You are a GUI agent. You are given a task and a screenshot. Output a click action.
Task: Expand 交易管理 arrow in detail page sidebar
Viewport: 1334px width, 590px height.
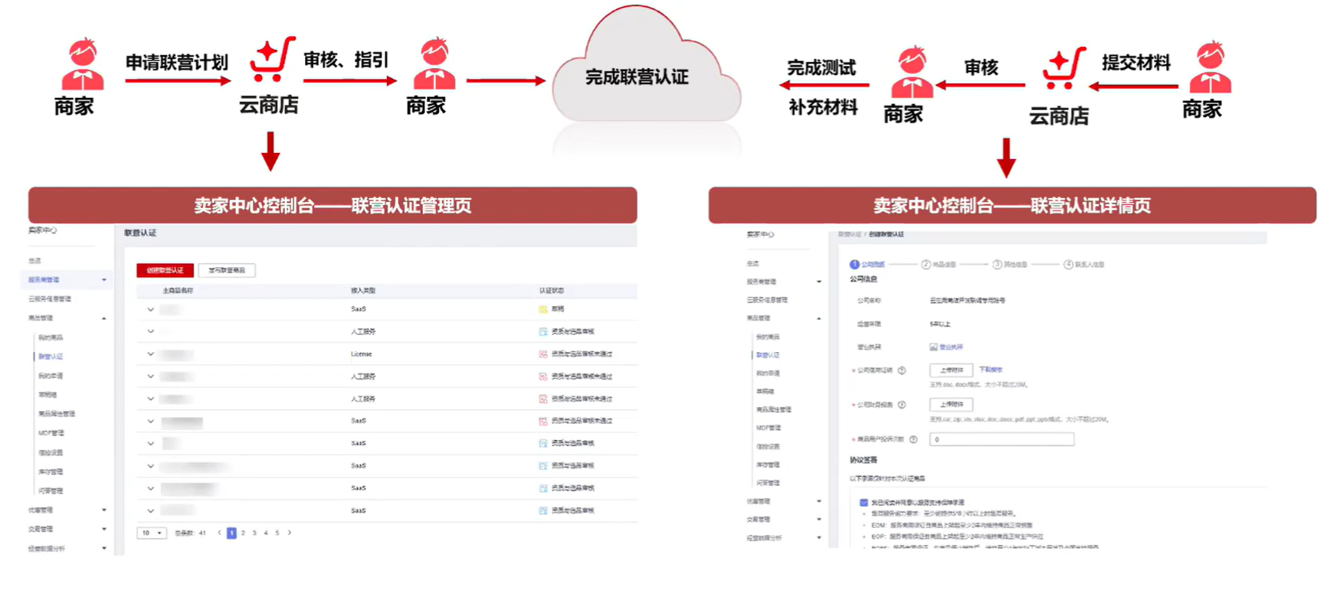tap(819, 520)
